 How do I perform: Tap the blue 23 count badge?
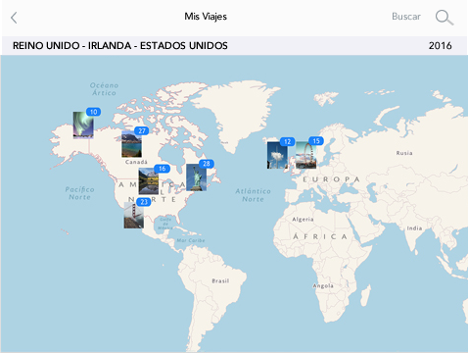(x=144, y=202)
